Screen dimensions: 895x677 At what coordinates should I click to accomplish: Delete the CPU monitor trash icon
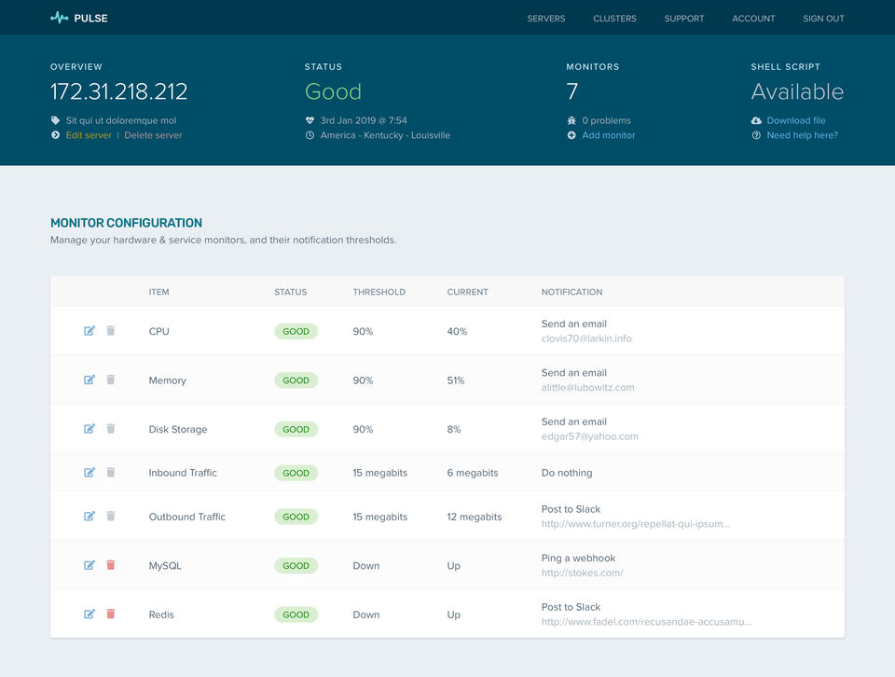[111, 330]
